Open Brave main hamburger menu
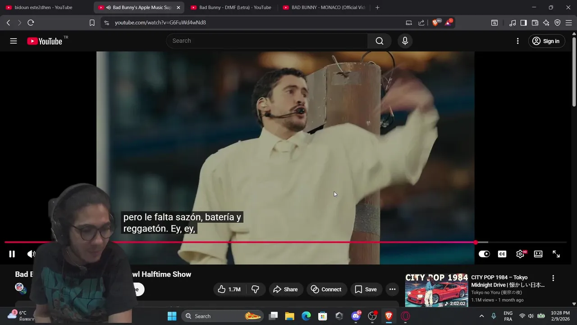Viewport: 577px width, 325px height. tap(568, 23)
